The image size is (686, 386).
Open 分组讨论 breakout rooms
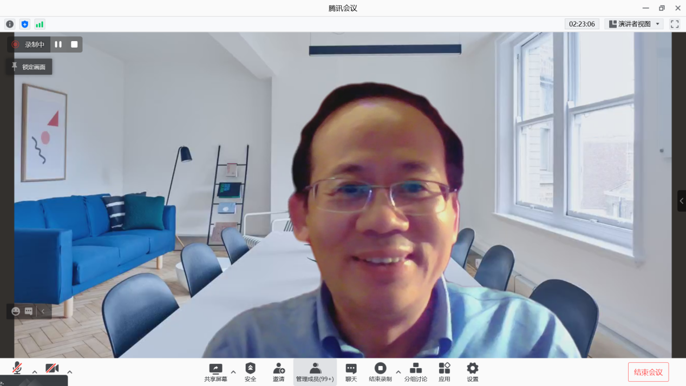tap(415, 372)
